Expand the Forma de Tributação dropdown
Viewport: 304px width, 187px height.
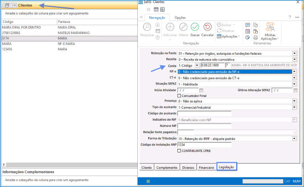294,139
